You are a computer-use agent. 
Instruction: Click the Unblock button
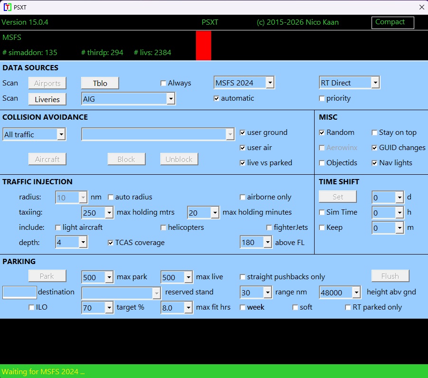pyautogui.click(x=179, y=159)
